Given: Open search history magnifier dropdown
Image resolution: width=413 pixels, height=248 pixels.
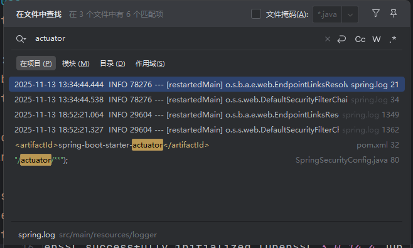Looking at the screenshot, I should pyautogui.click(x=21, y=39).
